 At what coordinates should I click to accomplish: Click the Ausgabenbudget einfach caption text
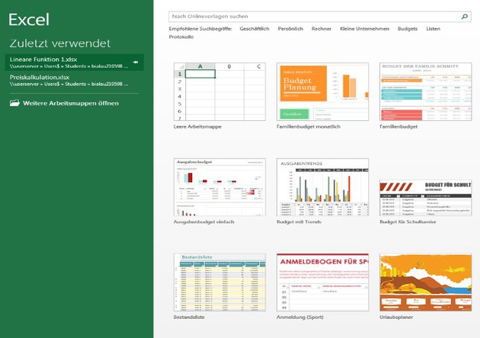tap(204, 222)
